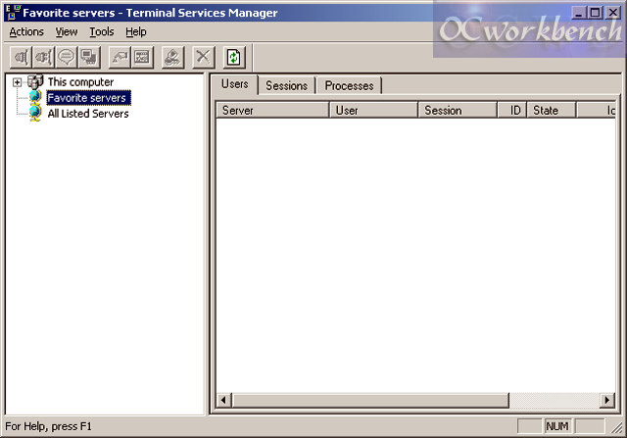The height and width of the screenshot is (438, 627).
Task: Sort by the ID column header
Action: pyautogui.click(x=512, y=110)
